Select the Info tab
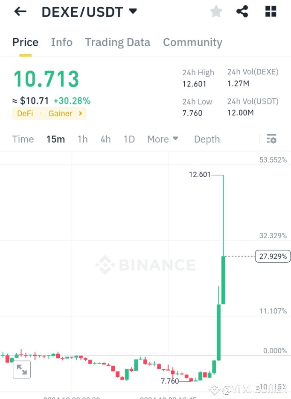The width and height of the screenshot is (291, 399). tap(61, 42)
